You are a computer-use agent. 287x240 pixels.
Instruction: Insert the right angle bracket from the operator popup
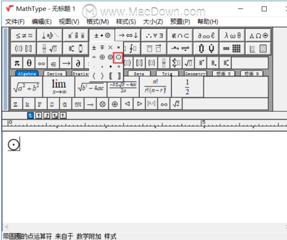coord(102,76)
